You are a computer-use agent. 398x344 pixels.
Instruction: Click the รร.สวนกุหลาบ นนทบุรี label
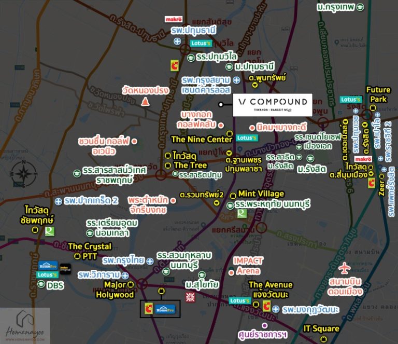184,260
